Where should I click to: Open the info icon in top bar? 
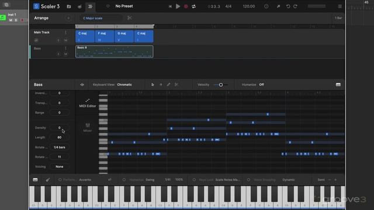point(266,6)
